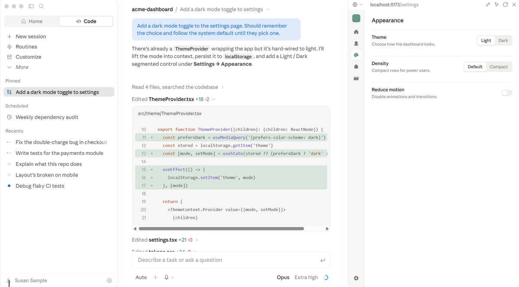Reload the localhost preview
Image resolution: width=519 pixels, height=287 pixels.
[x=505, y=5]
